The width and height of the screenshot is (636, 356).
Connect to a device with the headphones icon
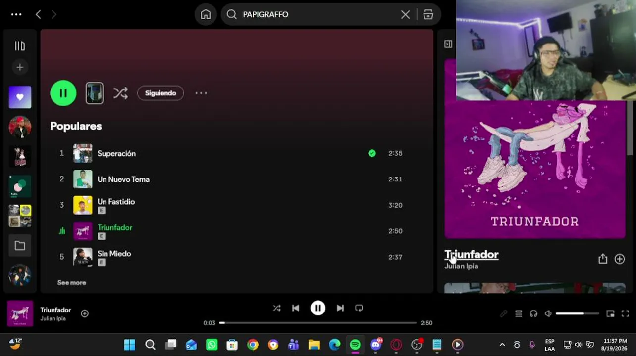coord(533,313)
